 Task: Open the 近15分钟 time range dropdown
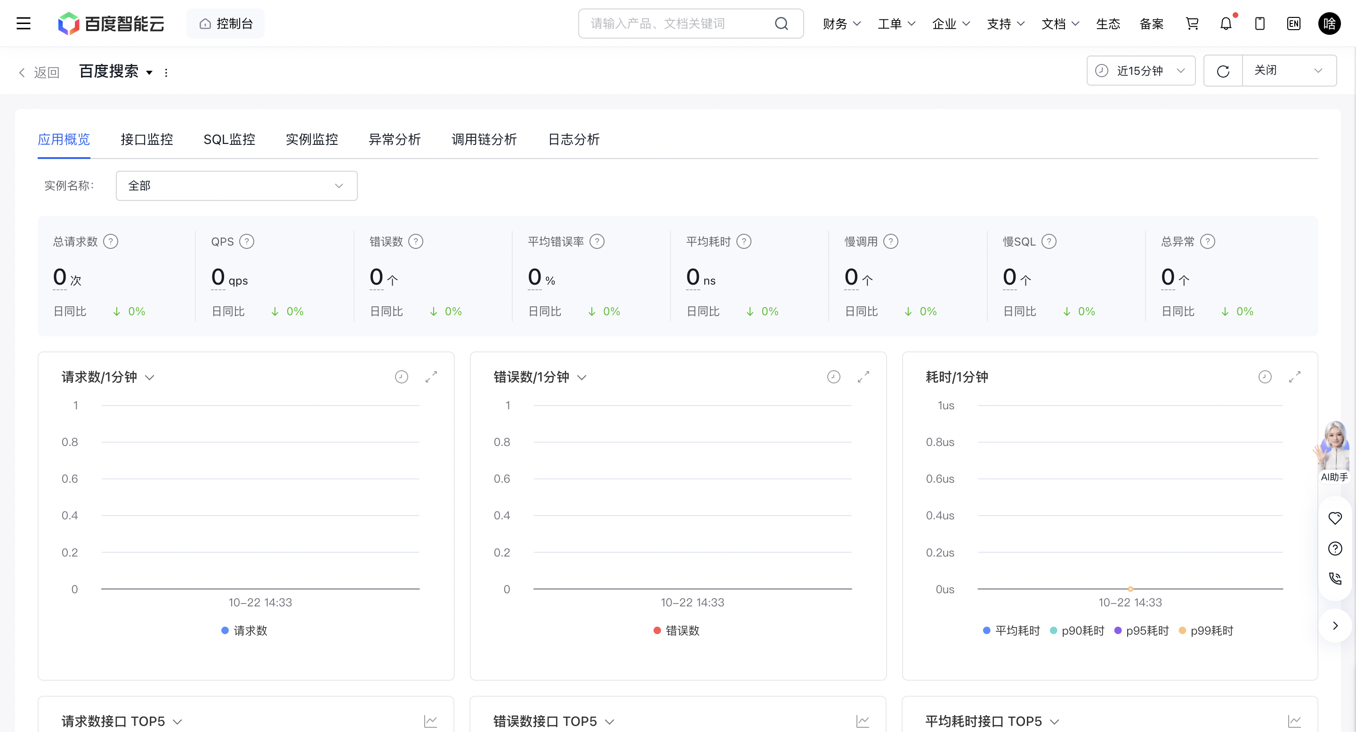pyautogui.click(x=1141, y=71)
